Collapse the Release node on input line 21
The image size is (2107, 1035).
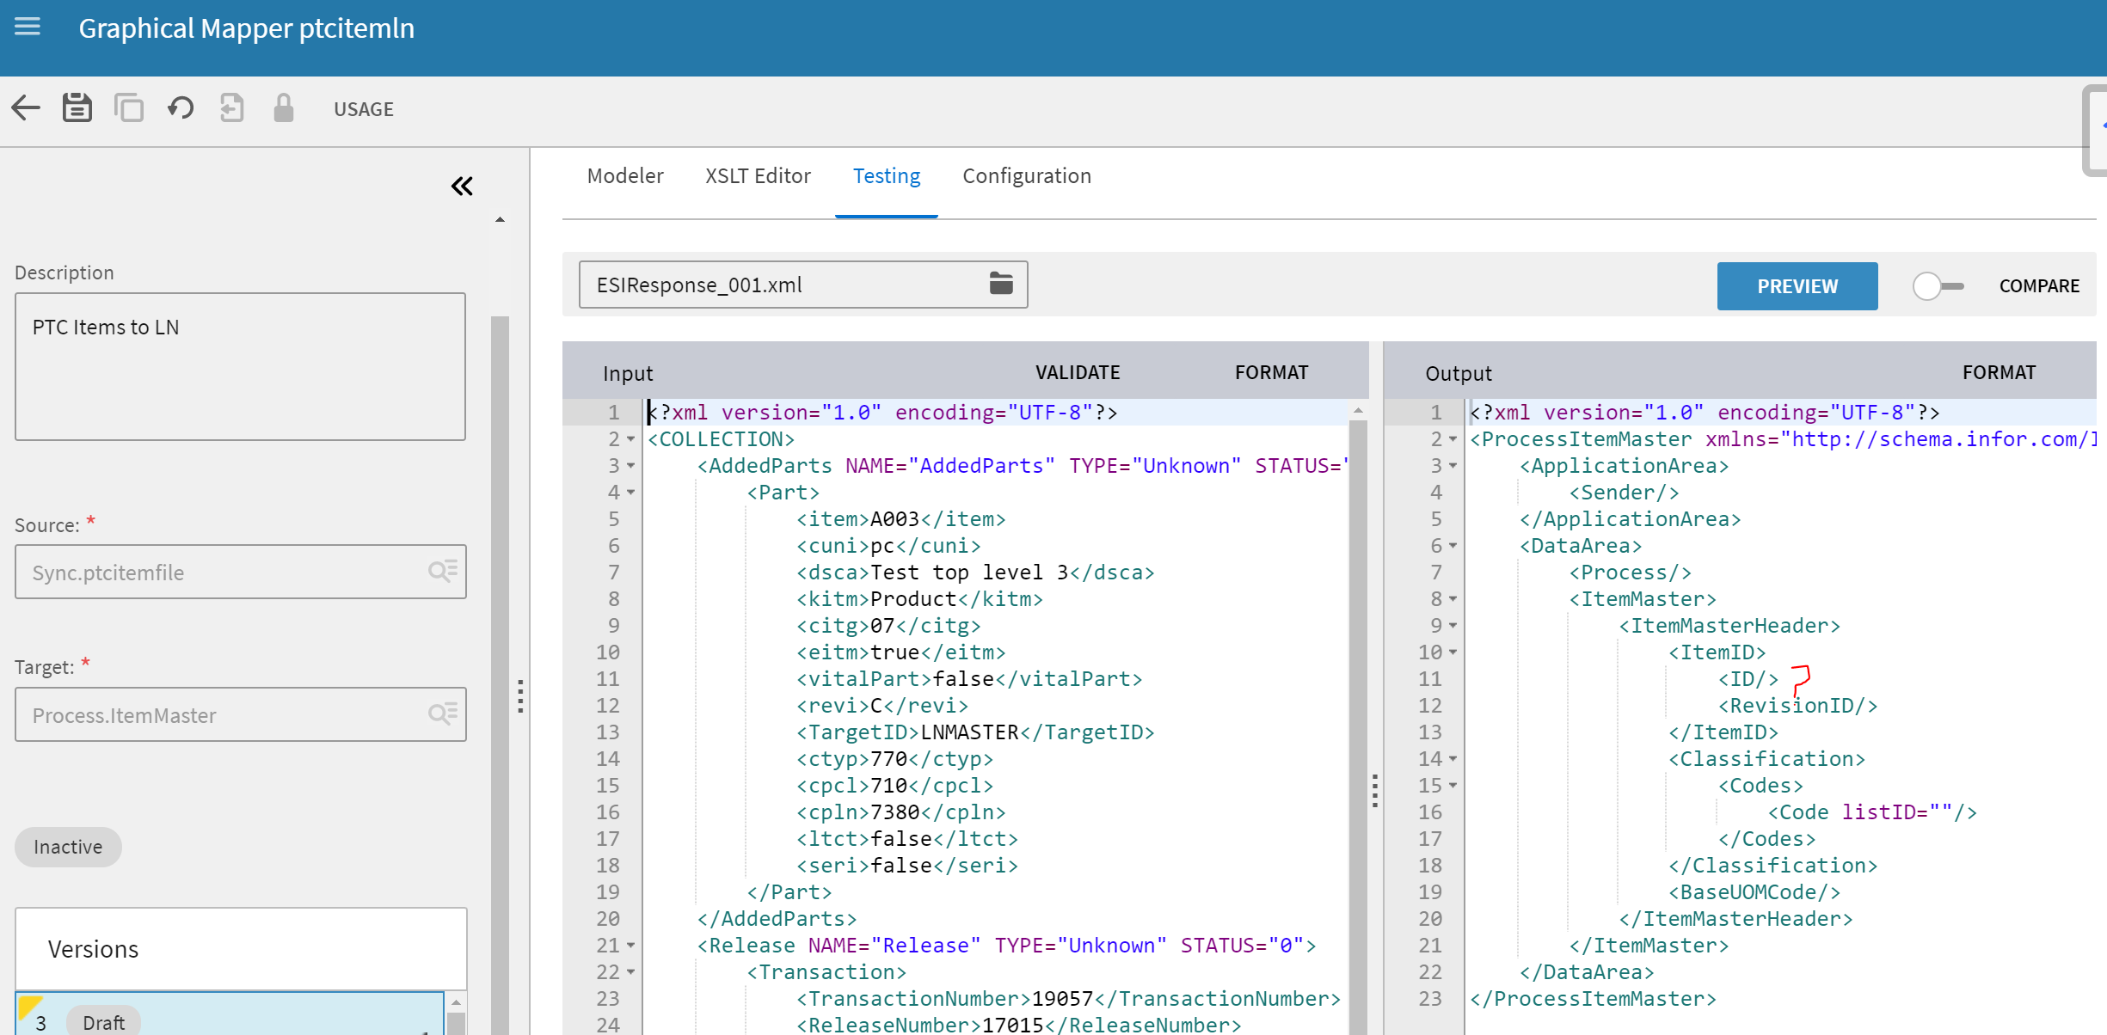(630, 946)
